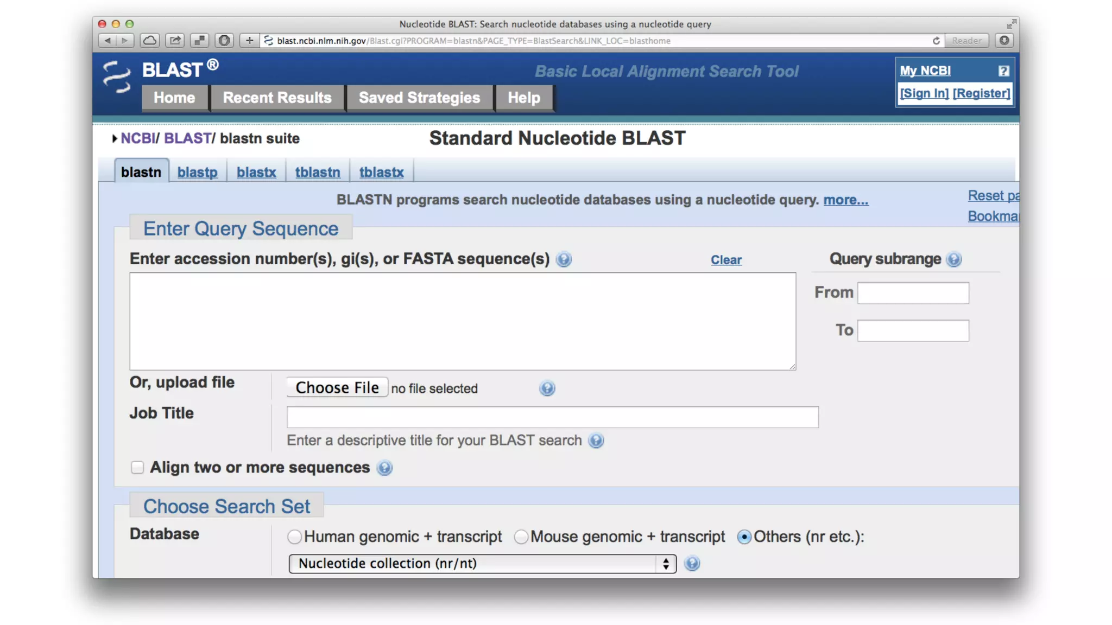Open help icon next to FASTA sequence label
1112x625 pixels.
coord(564,259)
